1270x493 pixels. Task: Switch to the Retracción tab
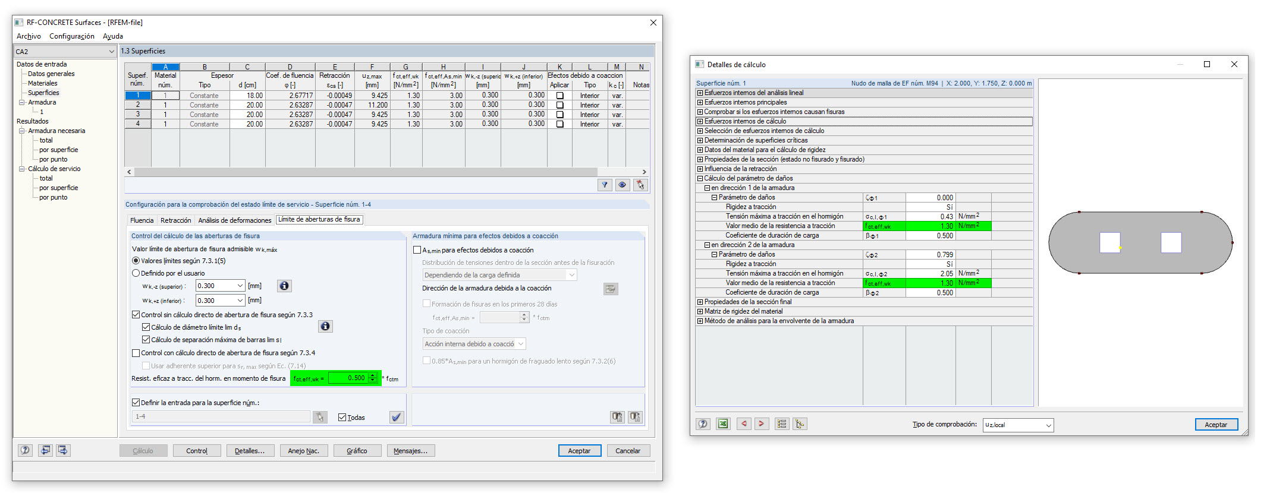tap(175, 220)
